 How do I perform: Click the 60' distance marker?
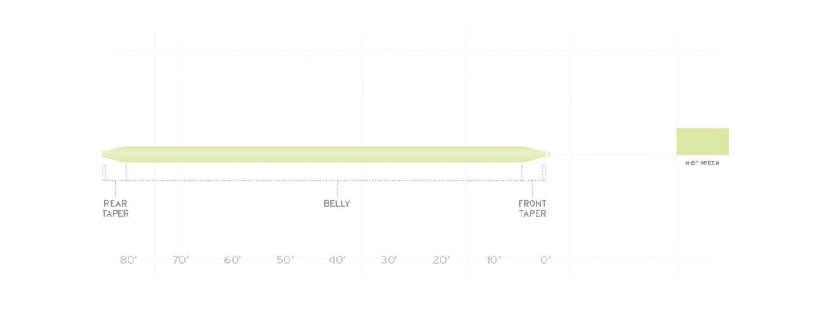point(233,260)
